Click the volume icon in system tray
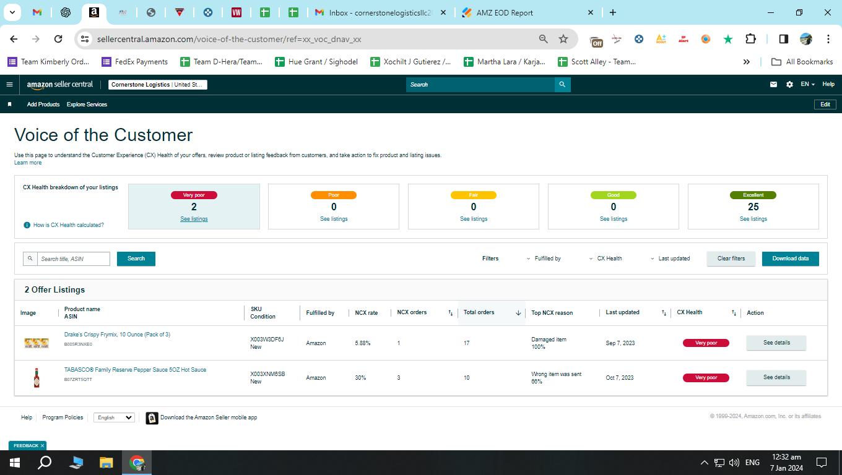The width and height of the screenshot is (842, 475). (x=734, y=463)
